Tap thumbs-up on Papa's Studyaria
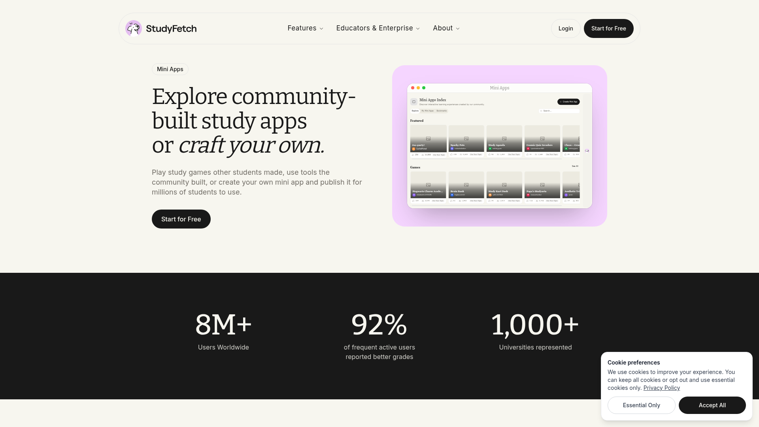The height and width of the screenshot is (427, 759). (527, 201)
